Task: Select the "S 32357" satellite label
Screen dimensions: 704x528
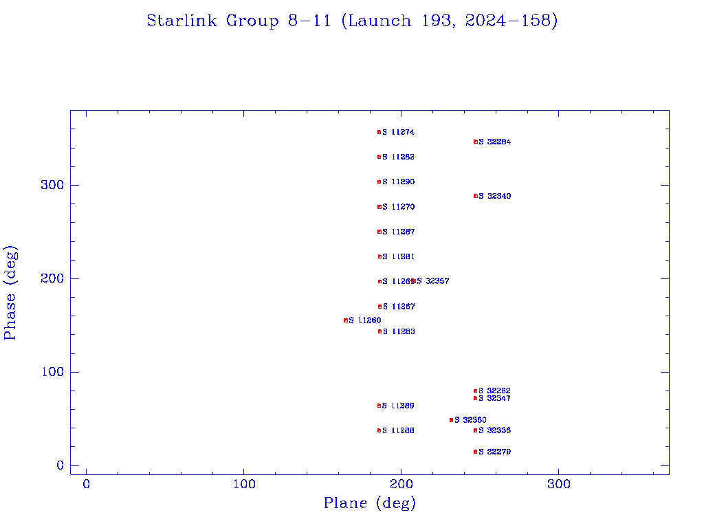Action: (x=433, y=281)
